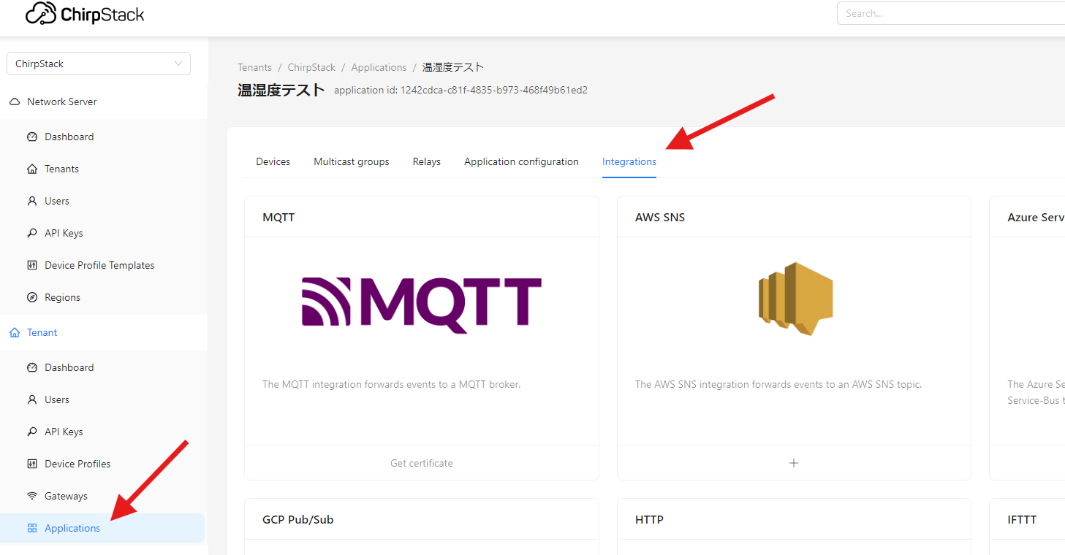
Task: Click the MQTT integration description text
Action: tap(392, 384)
